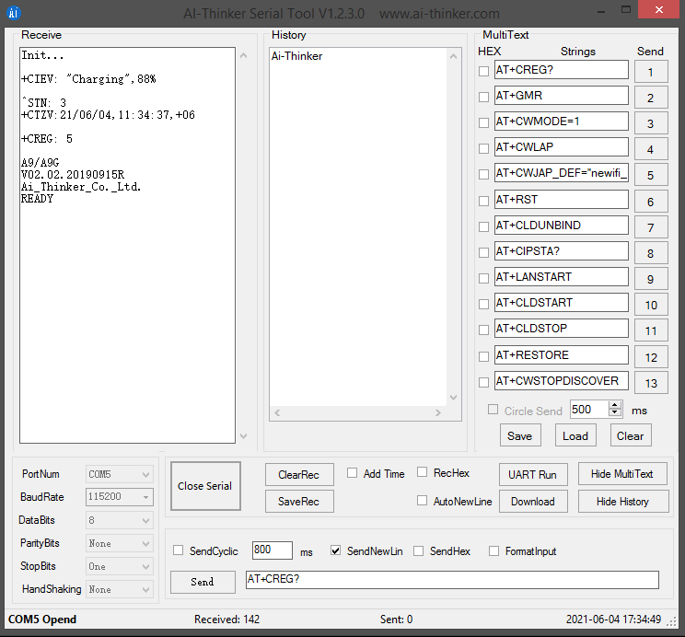Enable the SendCyclic checkbox
The height and width of the screenshot is (637, 685).
click(179, 550)
